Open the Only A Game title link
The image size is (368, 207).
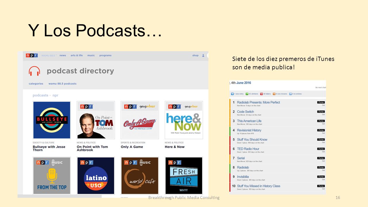[x=132, y=147]
